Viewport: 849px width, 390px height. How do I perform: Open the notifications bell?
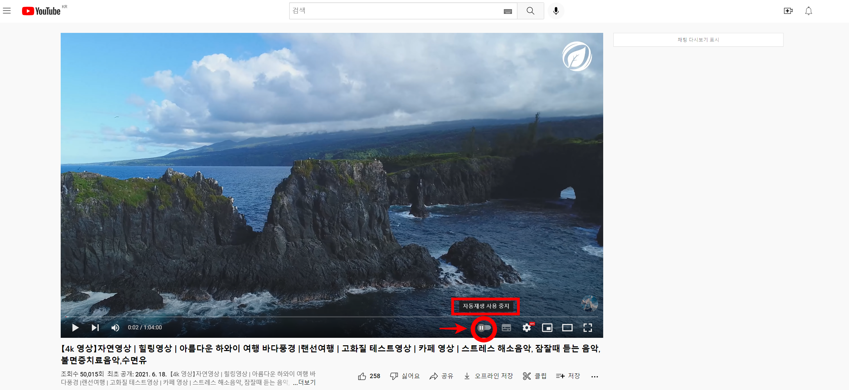(809, 11)
